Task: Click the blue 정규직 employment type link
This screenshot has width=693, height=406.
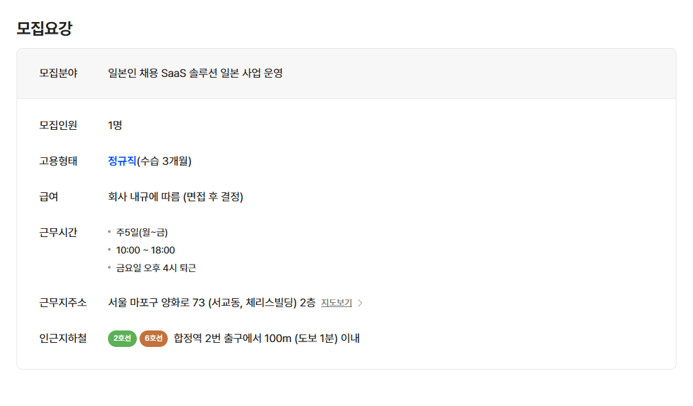Action: [x=122, y=161]
